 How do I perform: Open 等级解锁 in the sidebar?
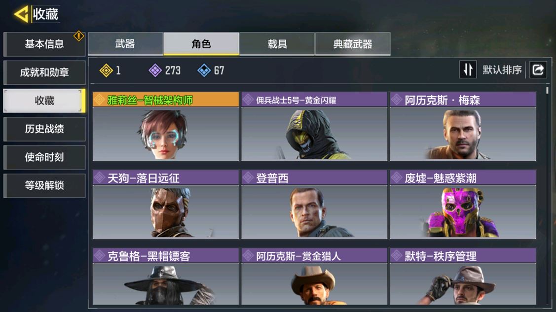tap(44, 185)
